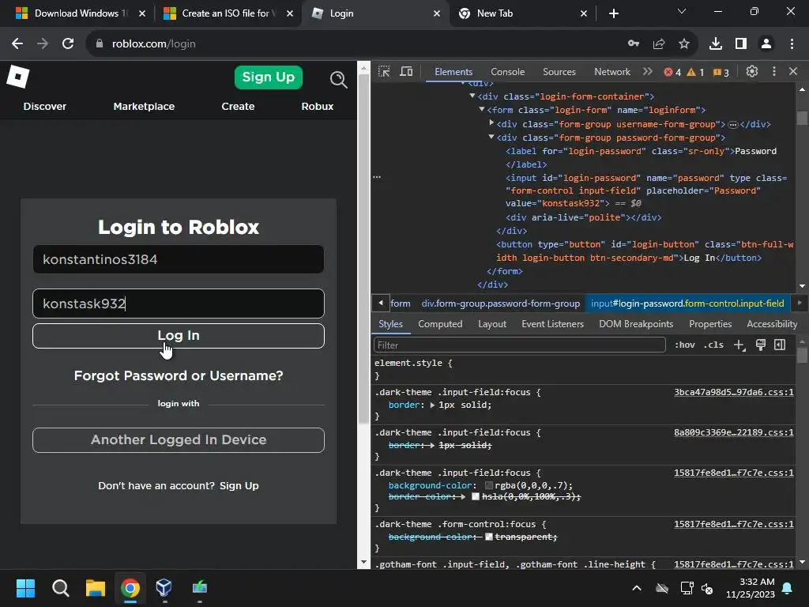Screen dimensions: 809x607
Task: Open the Chrome three-dot menu
Action: tap(792, 44)
